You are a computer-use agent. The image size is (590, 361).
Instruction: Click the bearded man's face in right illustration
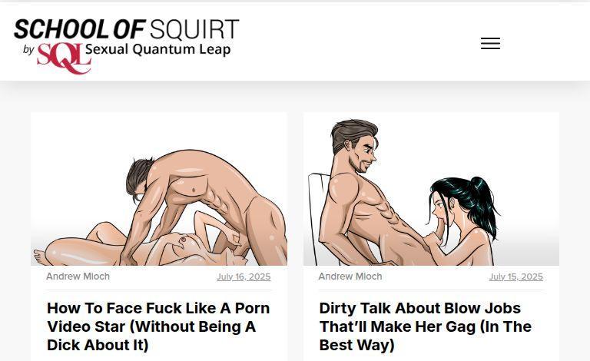(362, 154)
